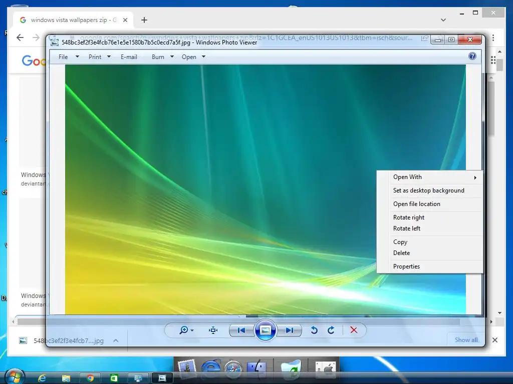The image size is (513, 384).
Task: Choose Open file location from context menu
Action: (429, 204)
